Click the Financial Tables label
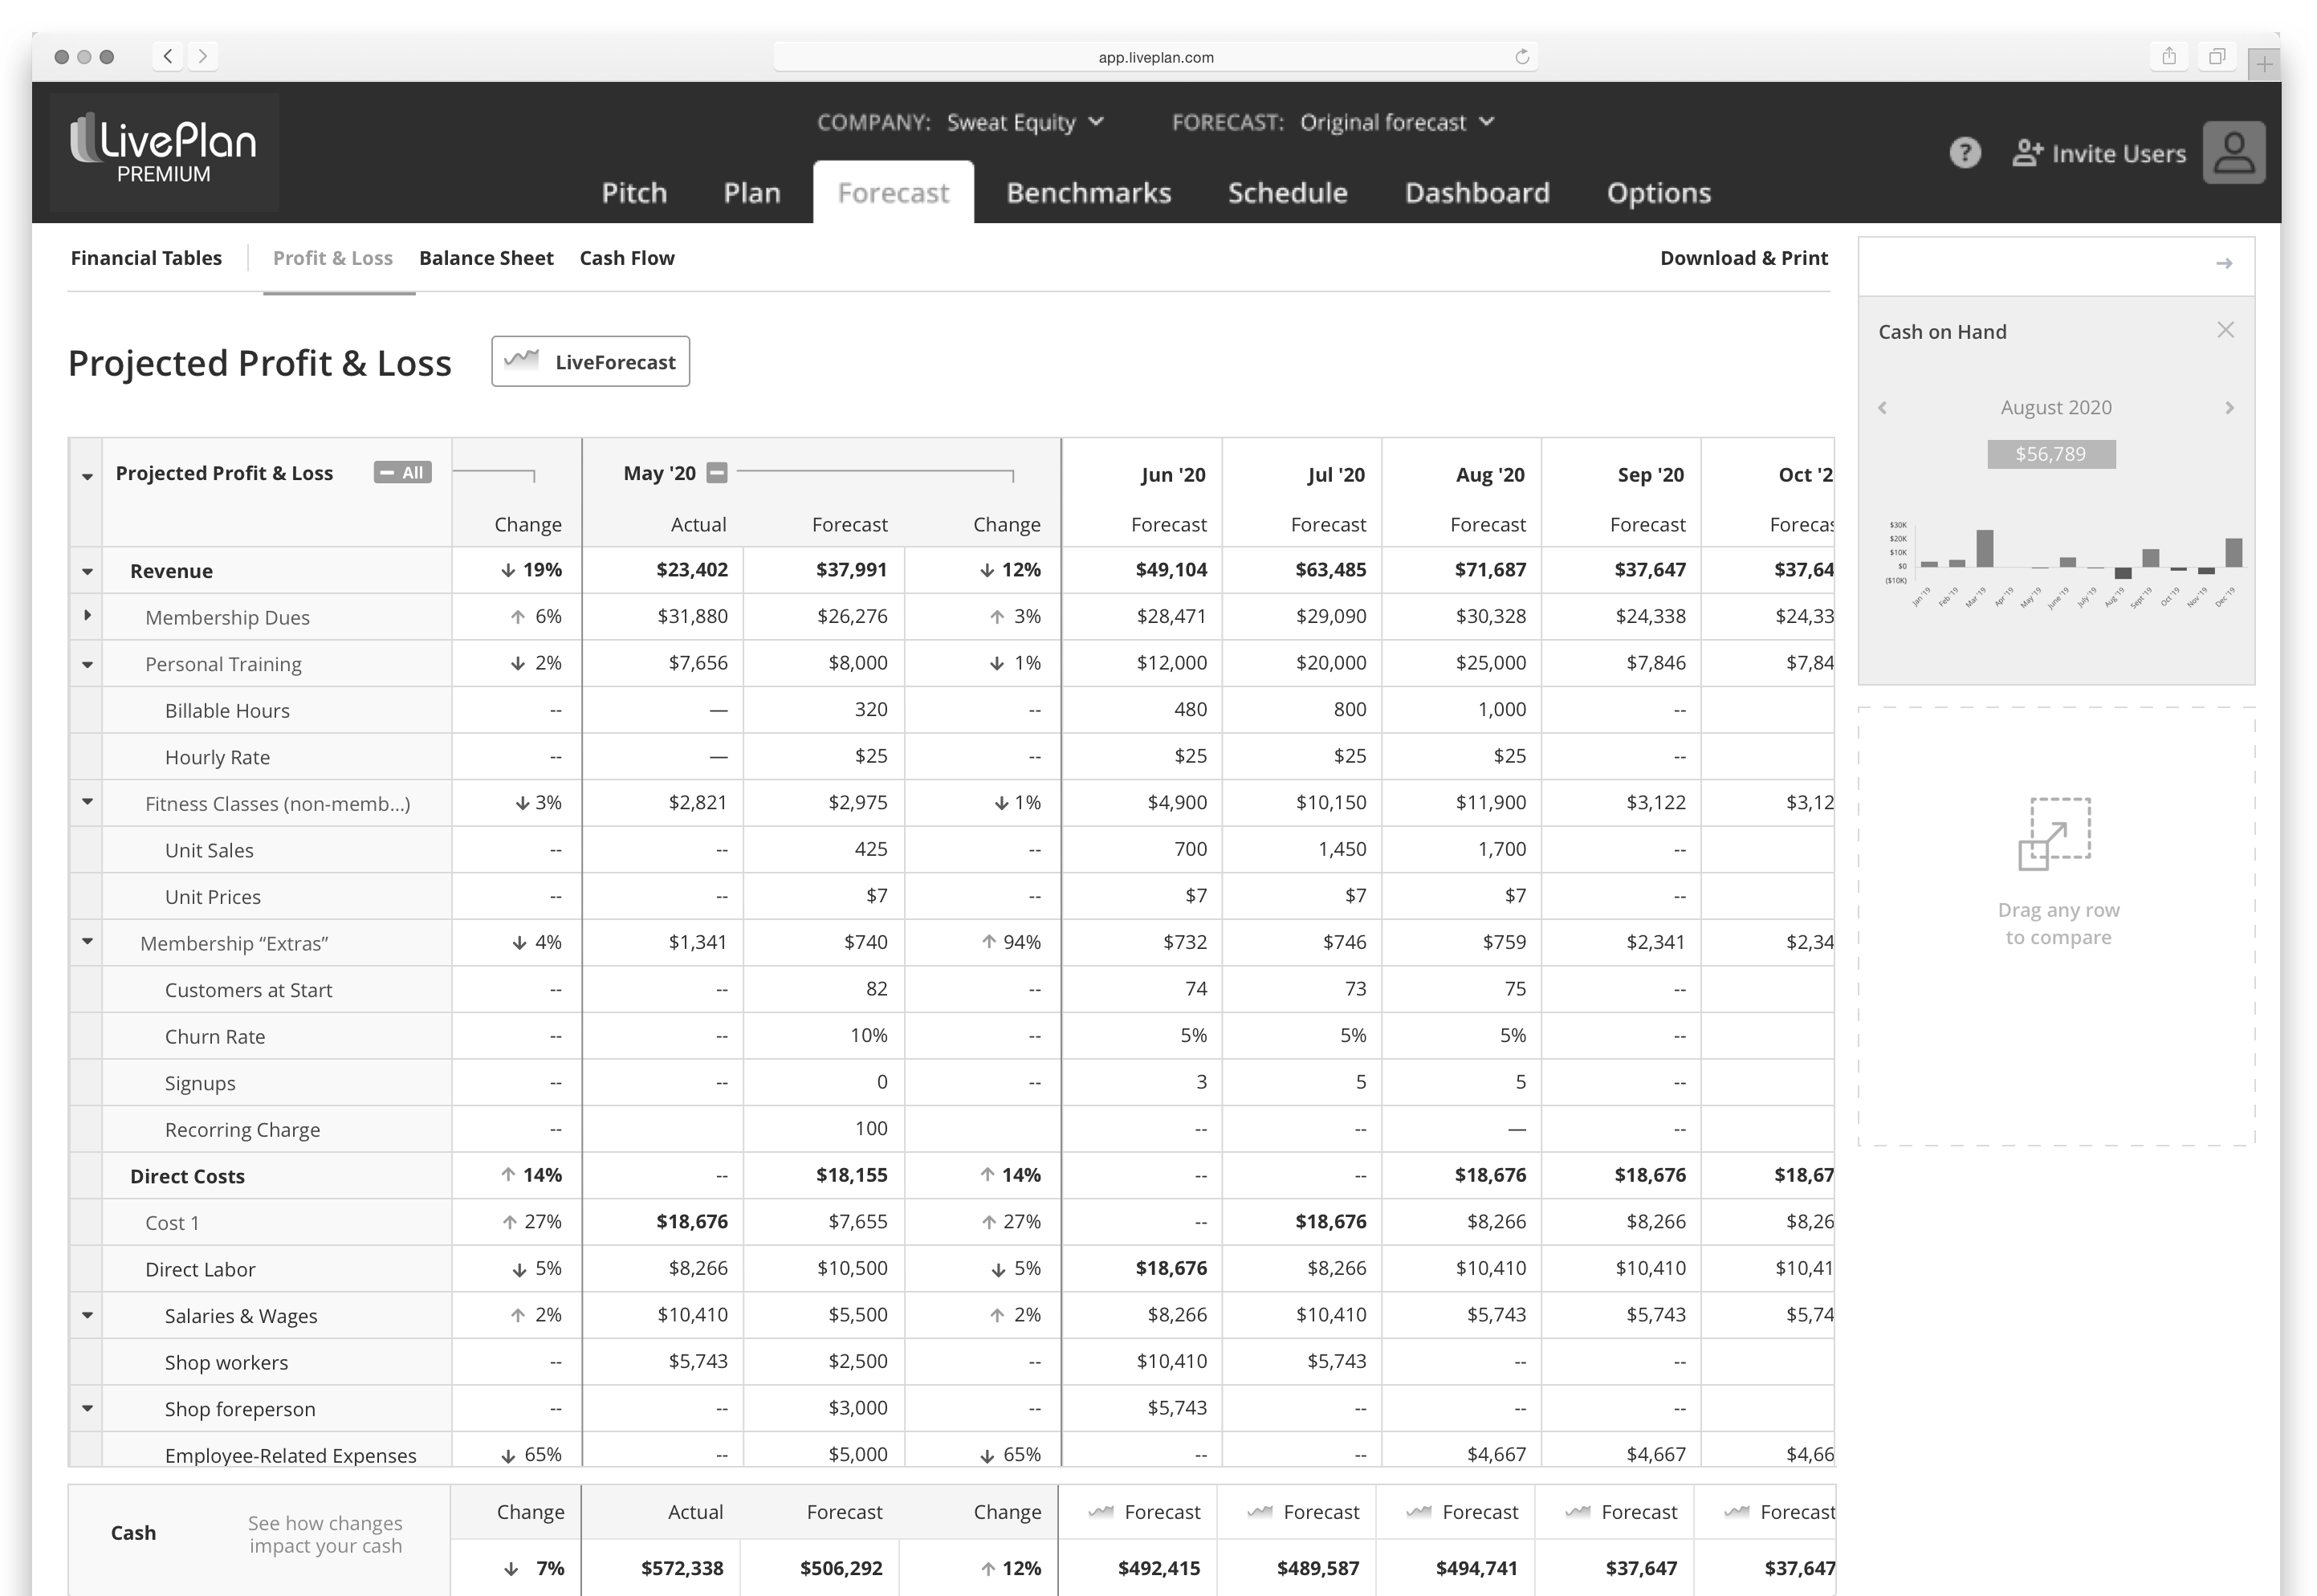 point(146,258)
